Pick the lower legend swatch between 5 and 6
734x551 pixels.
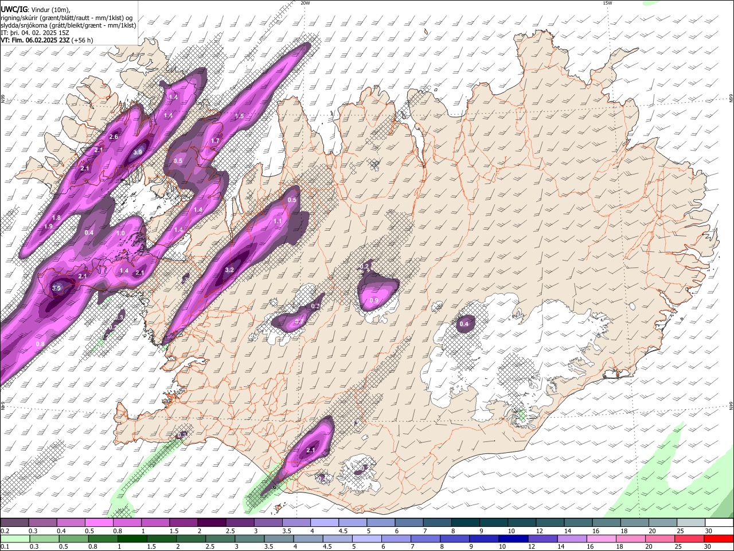[x=366, y=538]
